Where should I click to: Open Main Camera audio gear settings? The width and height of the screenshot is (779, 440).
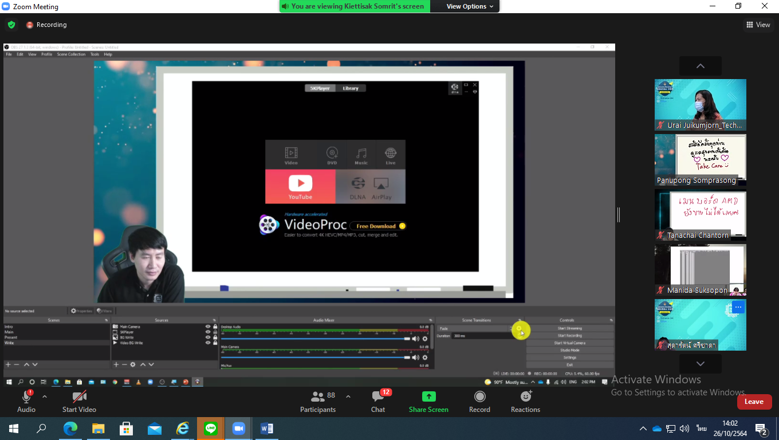point(425,357)
